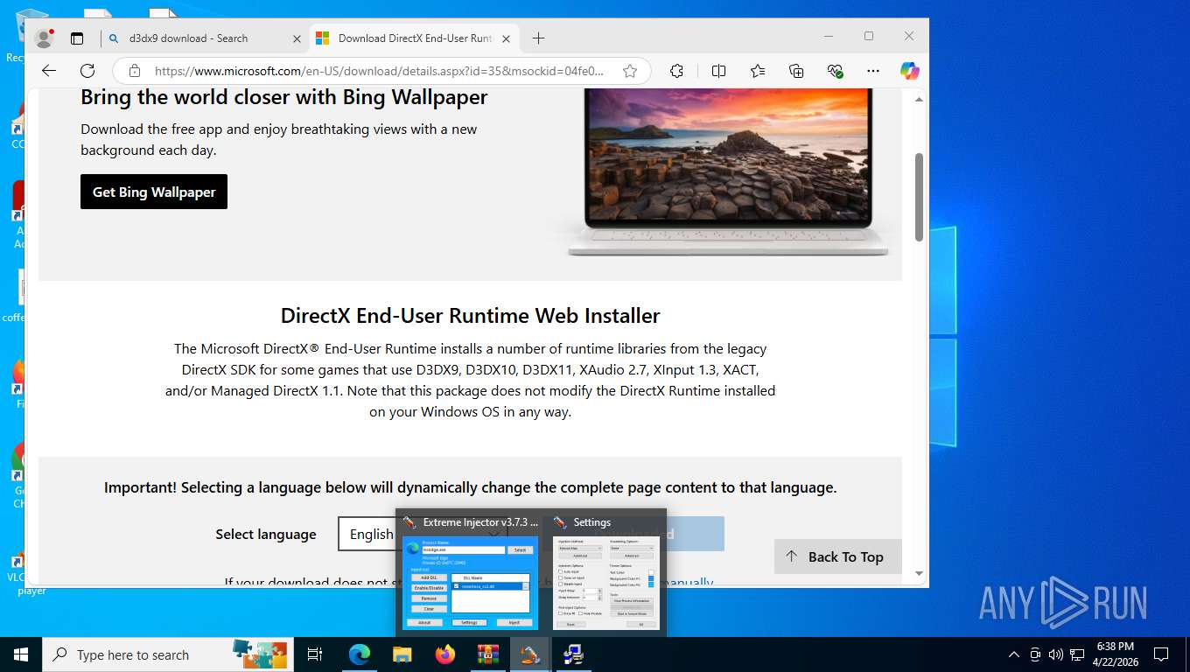Viewport: 1190px width, 672px height.
Task: Click the Get Bing Wallpaper button
Action: pyautogui.click(x=154, y=192)
